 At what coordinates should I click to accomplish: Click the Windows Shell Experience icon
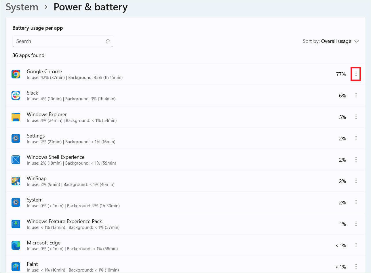[x=16, y=160]
